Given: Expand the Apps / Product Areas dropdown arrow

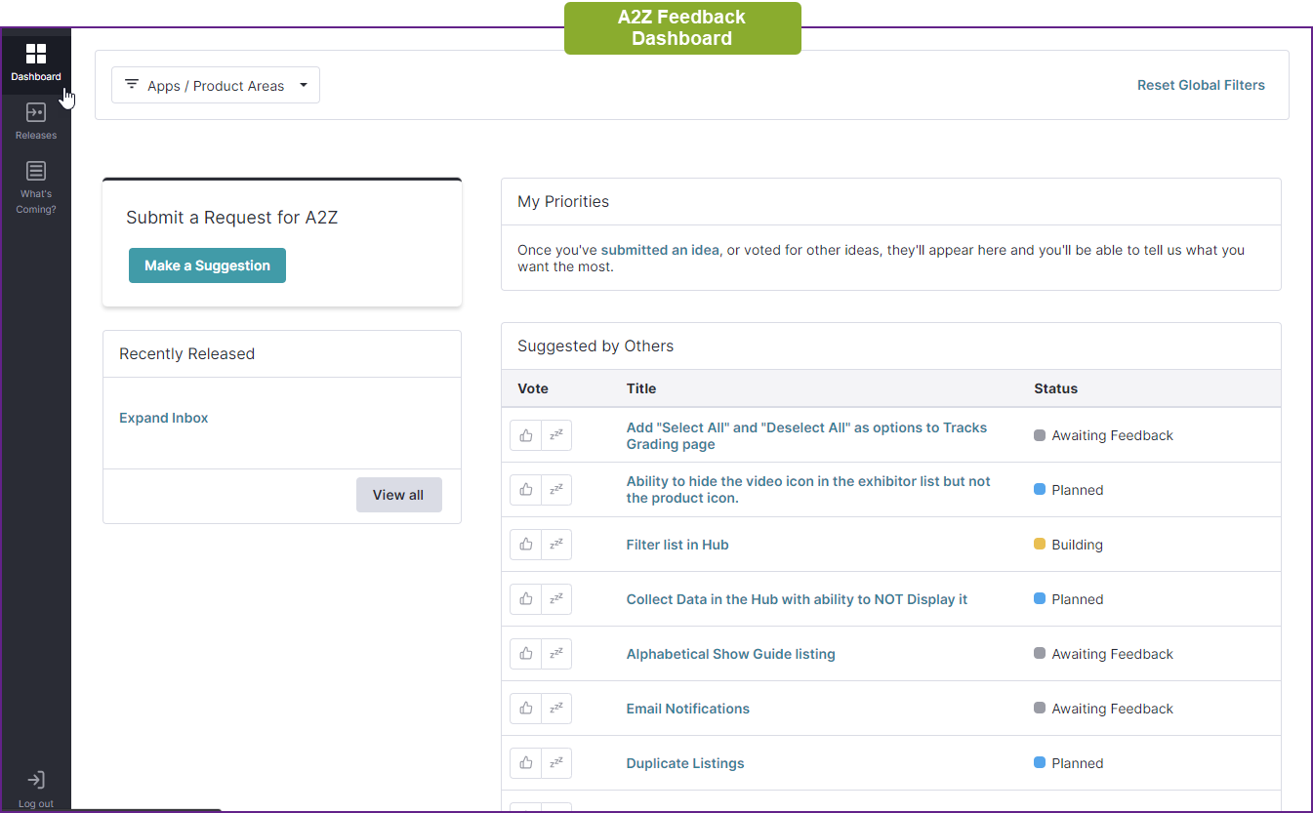Looking at the screenshot, I should (304, 85).
